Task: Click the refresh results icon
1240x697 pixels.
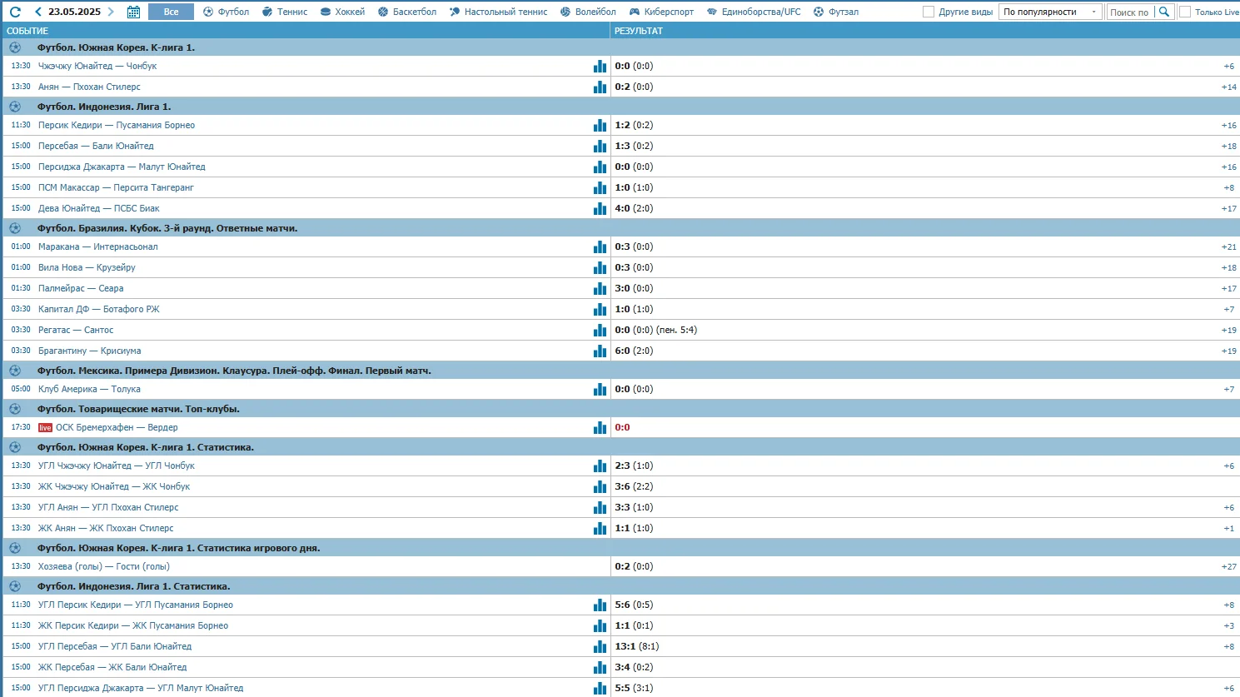Action: click(15, 12)
